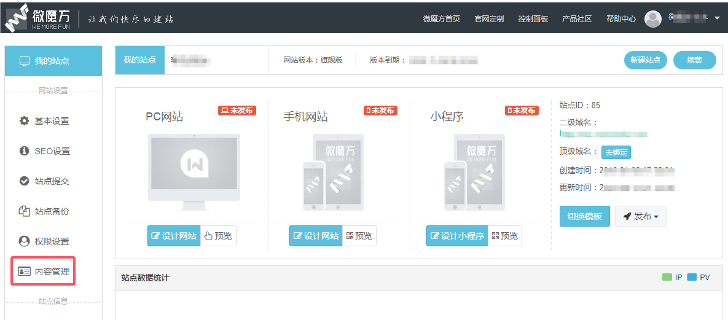Toggle the blue PV legend swatch
The image size is (728, 320).
[692, 278]
